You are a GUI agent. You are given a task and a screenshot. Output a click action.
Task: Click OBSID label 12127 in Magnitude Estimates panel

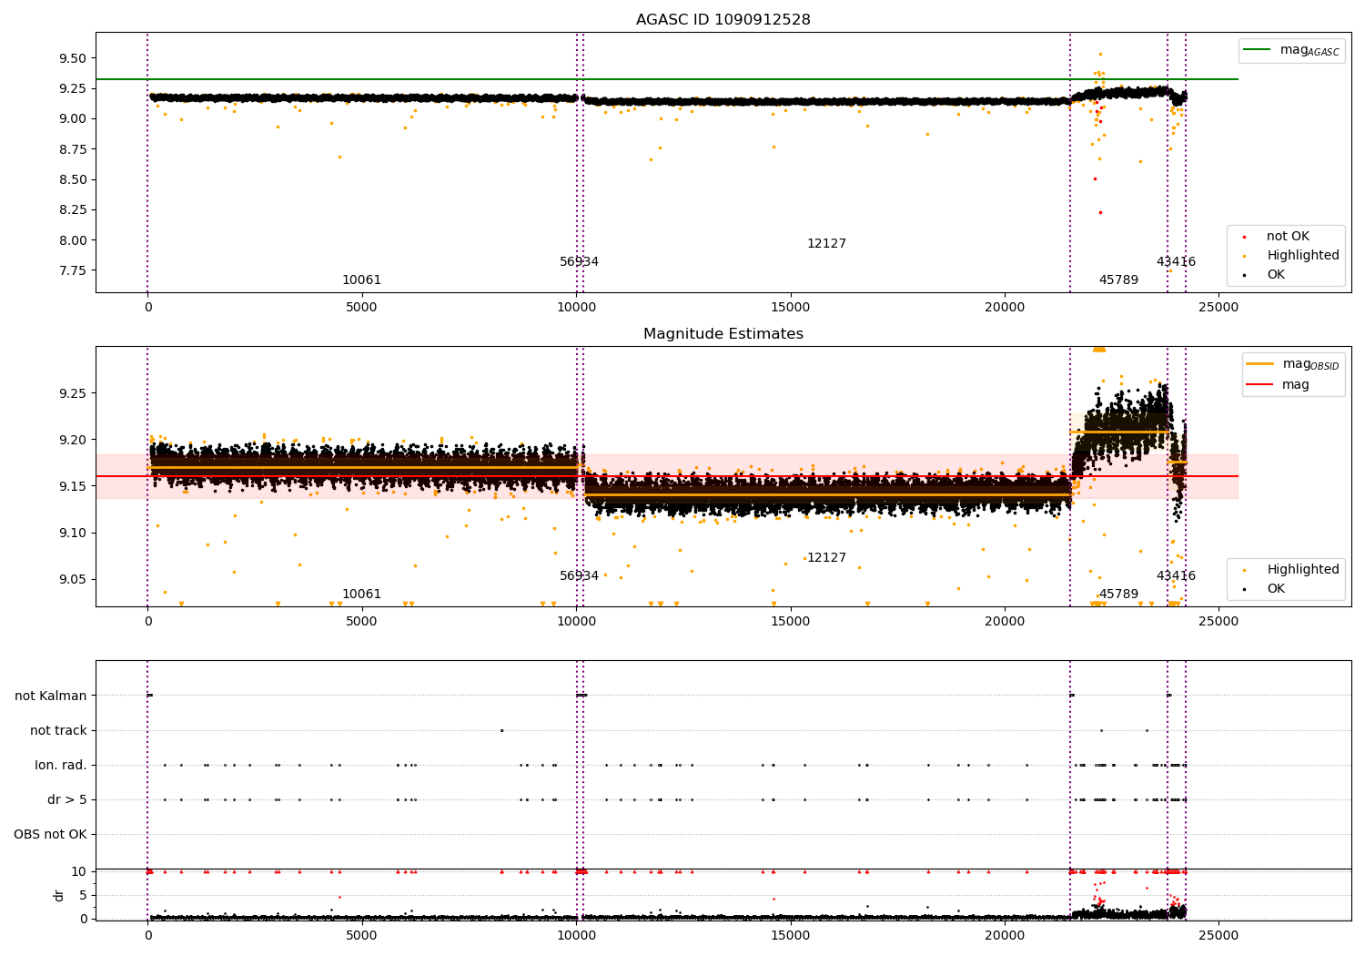tap(826, 558)
